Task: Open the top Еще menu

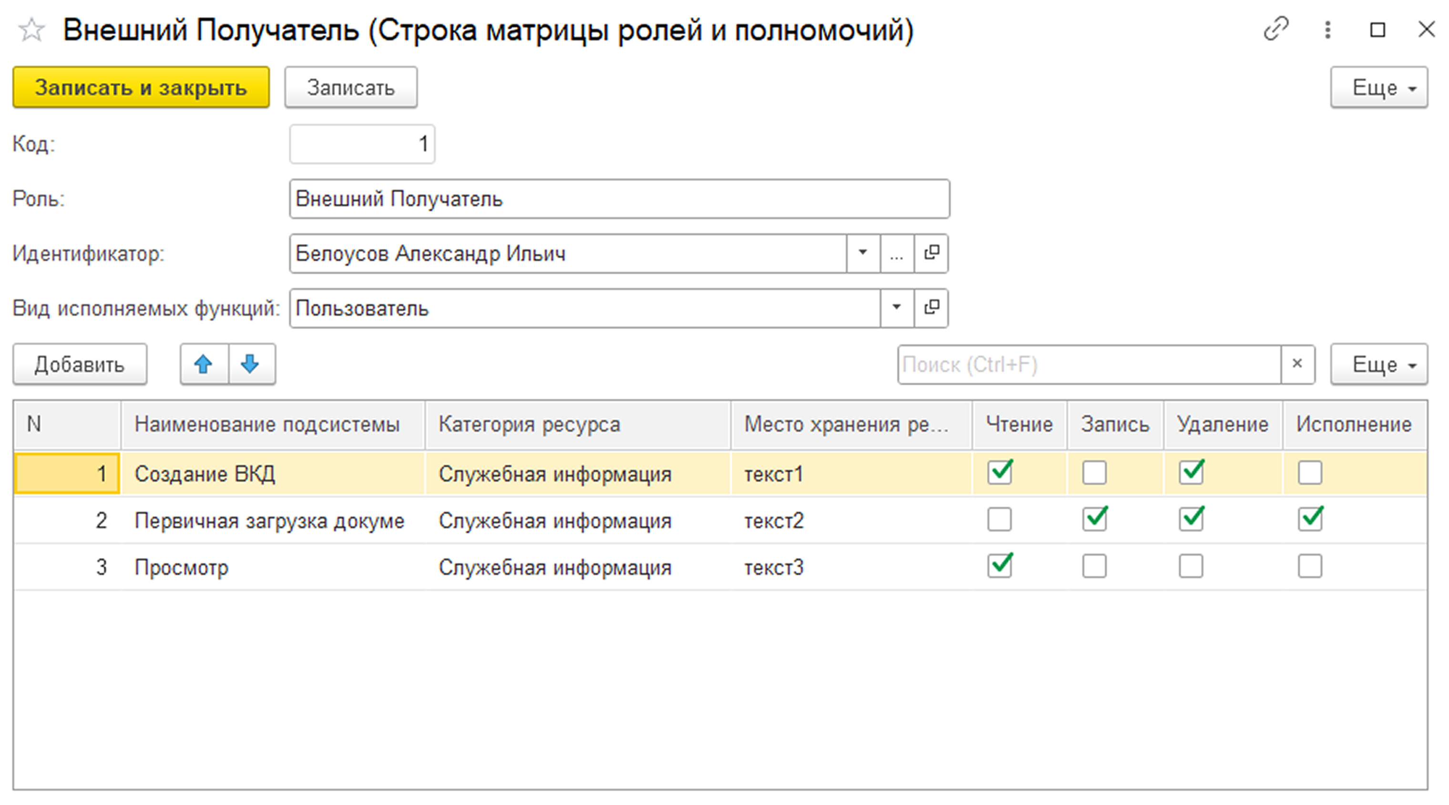Action: coord(1378,88)
